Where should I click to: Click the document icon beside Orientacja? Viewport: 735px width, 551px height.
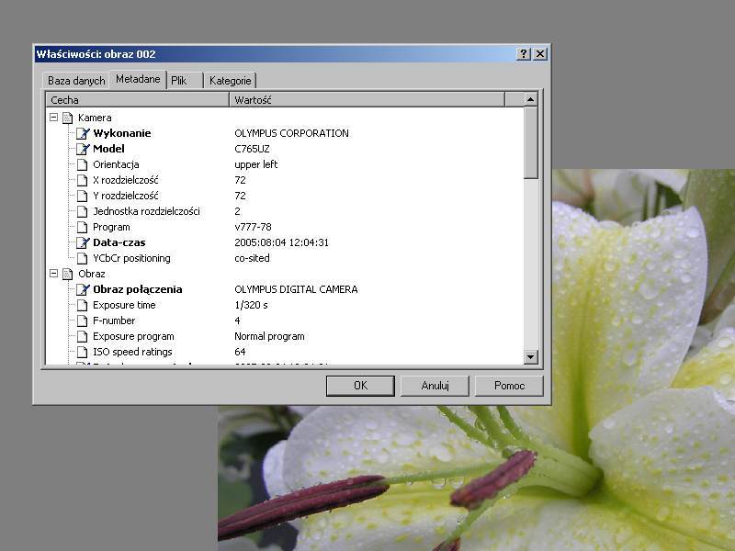click(84, 164)
